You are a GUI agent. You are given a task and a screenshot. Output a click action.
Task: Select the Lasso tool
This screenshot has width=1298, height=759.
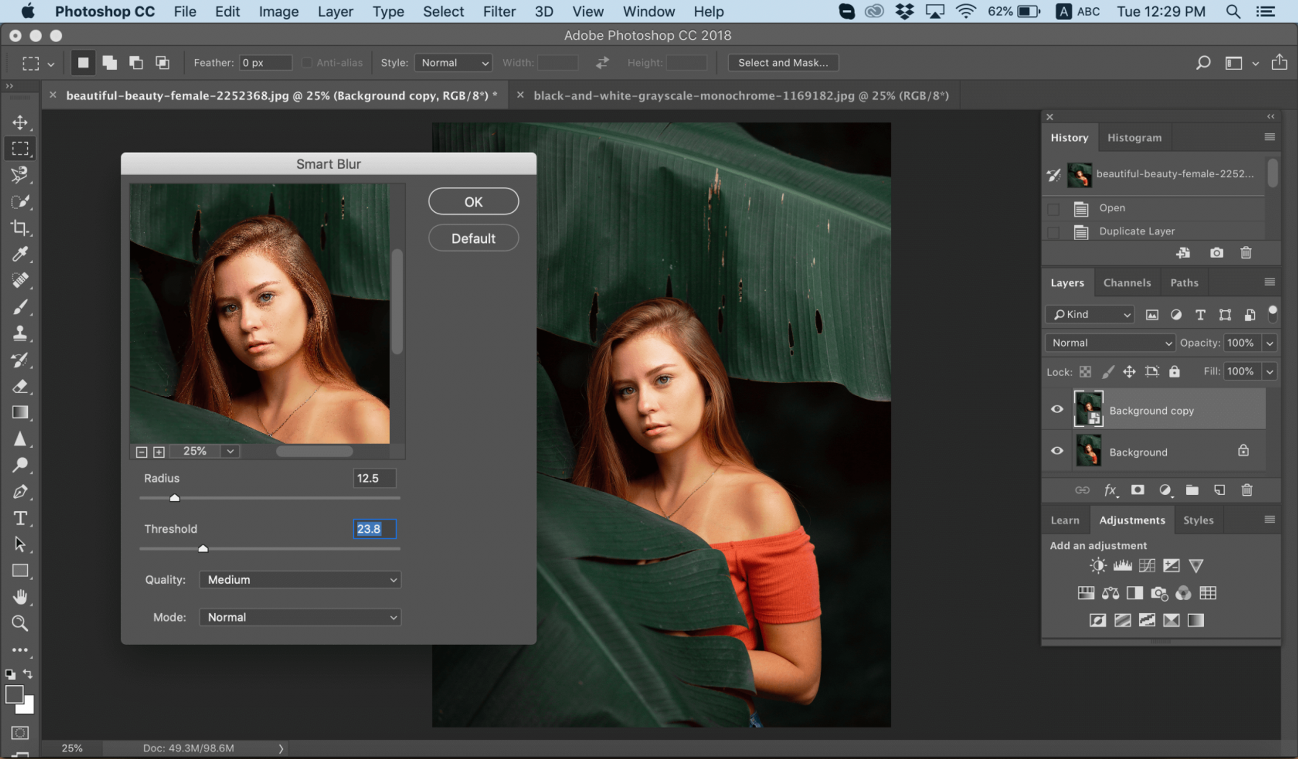tap(21, 174)
